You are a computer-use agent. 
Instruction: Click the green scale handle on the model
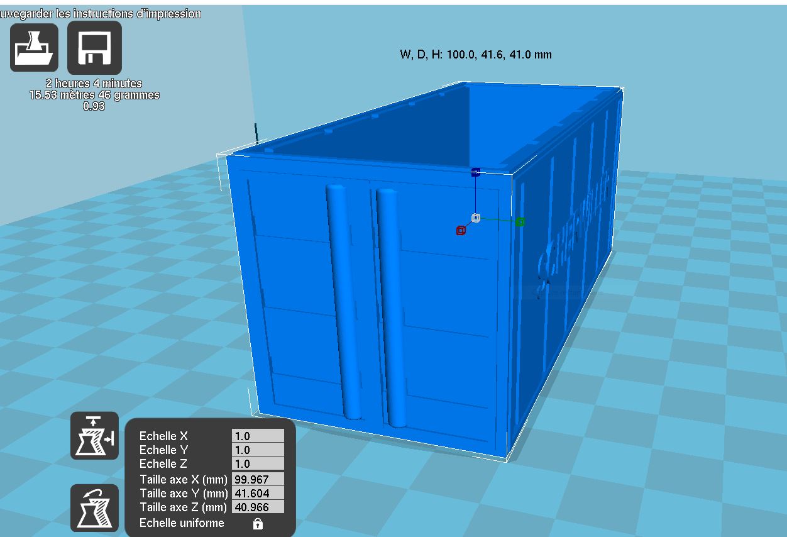click(520, 221)
